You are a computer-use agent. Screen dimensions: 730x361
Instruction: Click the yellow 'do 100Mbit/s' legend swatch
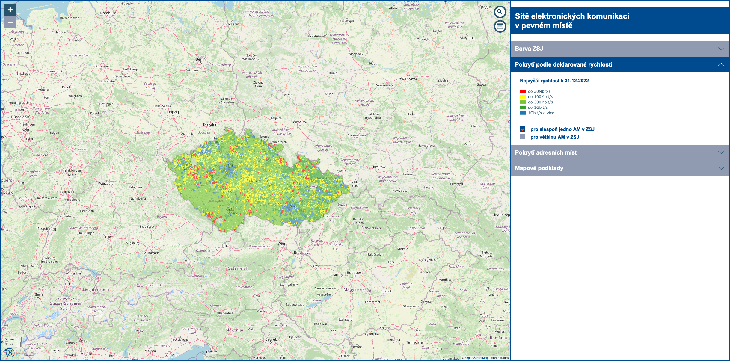point(523,97)
